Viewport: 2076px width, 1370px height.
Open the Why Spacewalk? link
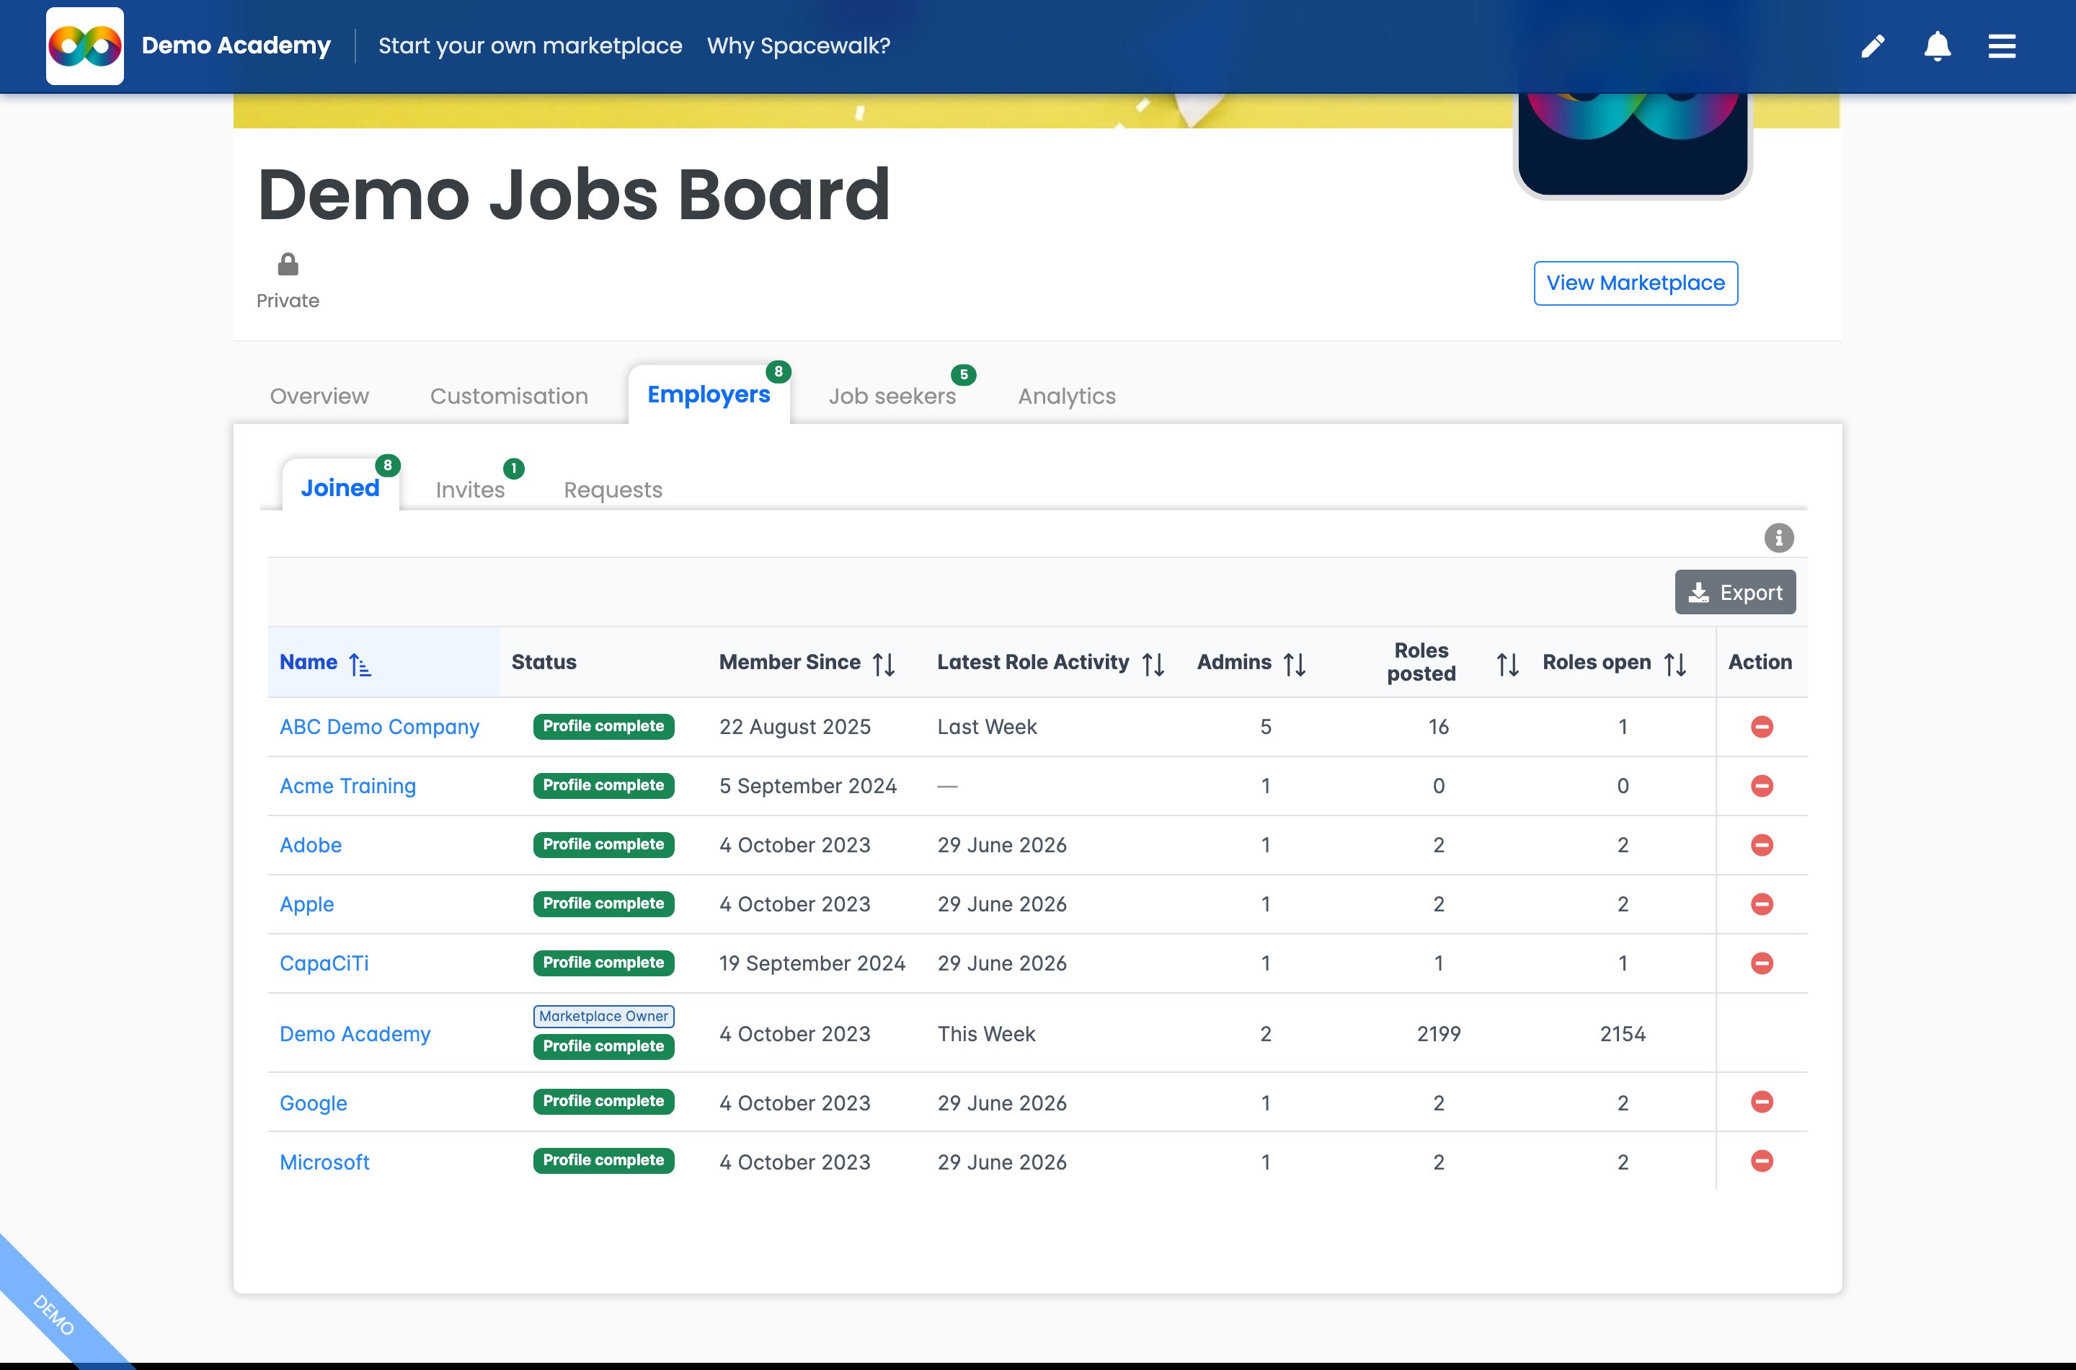tap(798, 46)
